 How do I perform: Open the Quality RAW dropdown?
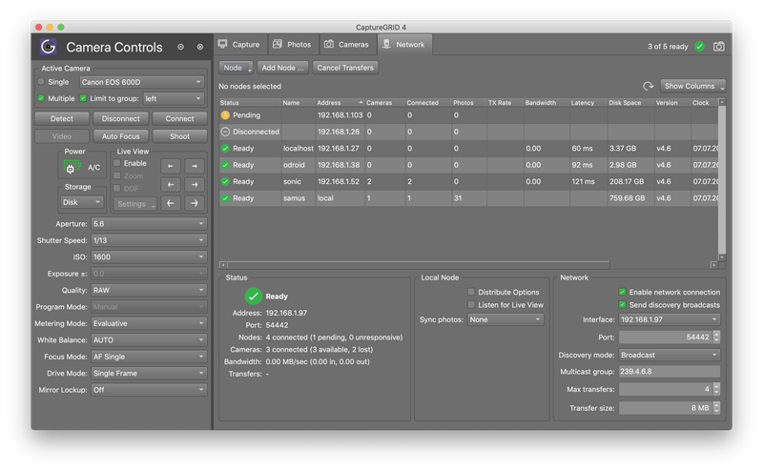(149, 290)
